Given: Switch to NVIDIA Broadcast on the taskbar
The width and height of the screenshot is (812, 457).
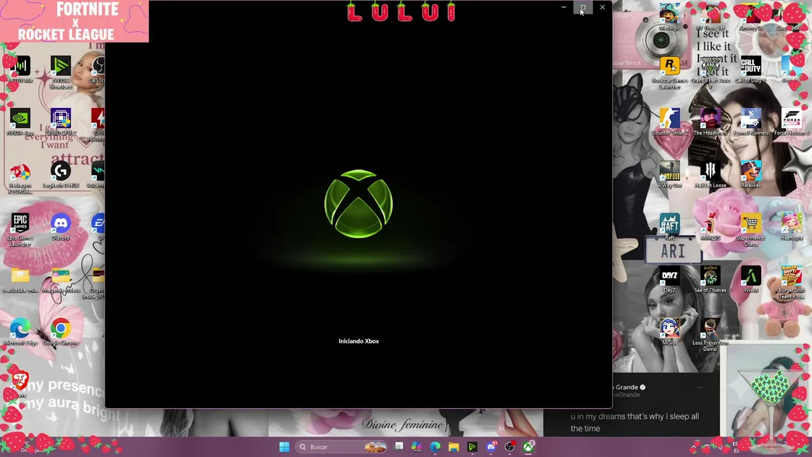Looking at the screenshot, I should [x=472, y=447].
